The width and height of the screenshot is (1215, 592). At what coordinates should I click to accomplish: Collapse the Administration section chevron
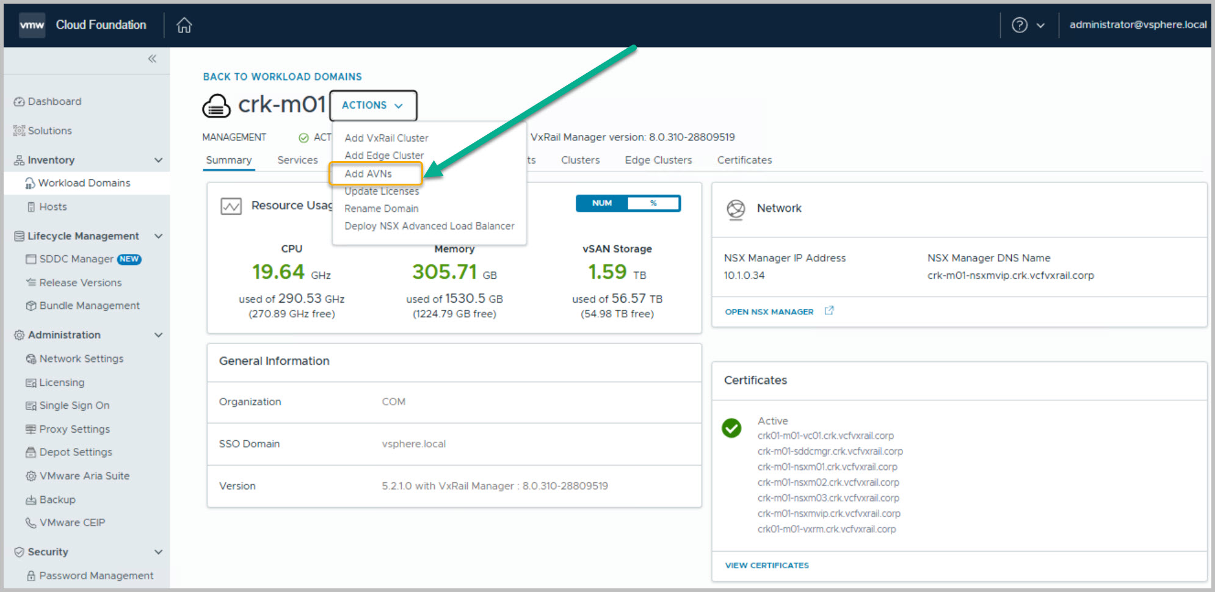(x=159, y=335)
